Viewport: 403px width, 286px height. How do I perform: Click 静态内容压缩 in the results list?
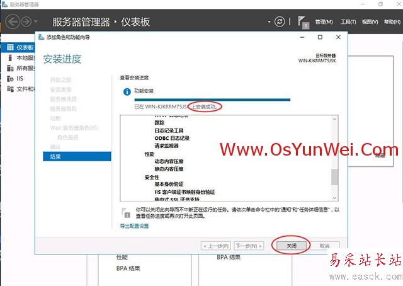click(x=169, y=169)
